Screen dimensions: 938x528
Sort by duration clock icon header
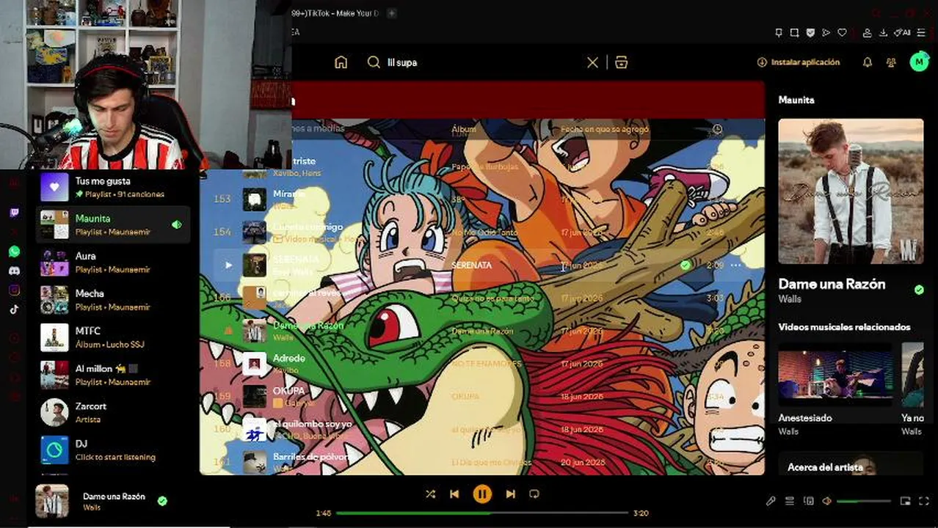click(x=717, y=129)
